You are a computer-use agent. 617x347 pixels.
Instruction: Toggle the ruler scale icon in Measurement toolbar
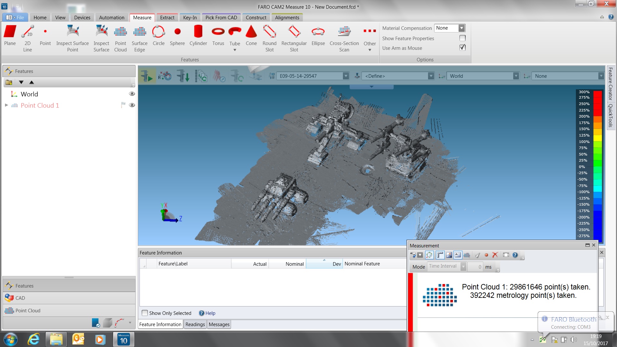point(440,255)
